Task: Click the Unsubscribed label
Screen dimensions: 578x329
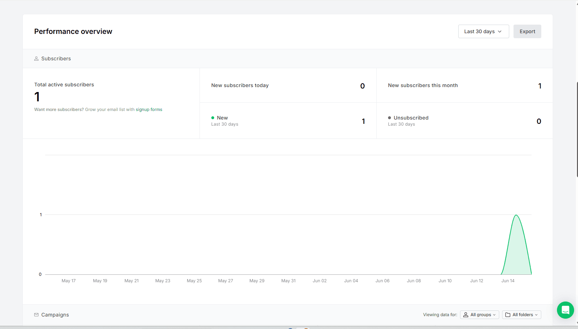Action: point(411,118)
